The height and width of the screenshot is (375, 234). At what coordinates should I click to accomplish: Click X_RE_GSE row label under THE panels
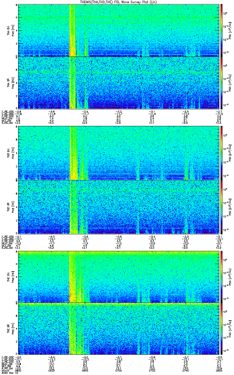coord(7,357)
